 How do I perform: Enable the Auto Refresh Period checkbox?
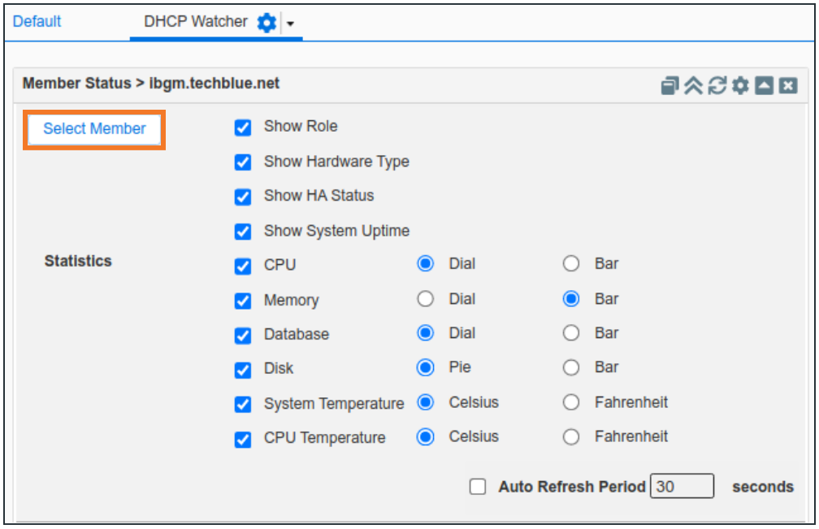479,487
